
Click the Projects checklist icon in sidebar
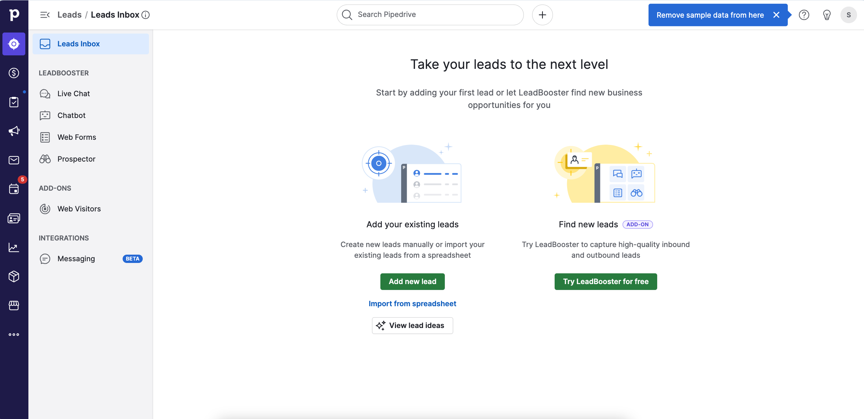coord(14,102)
